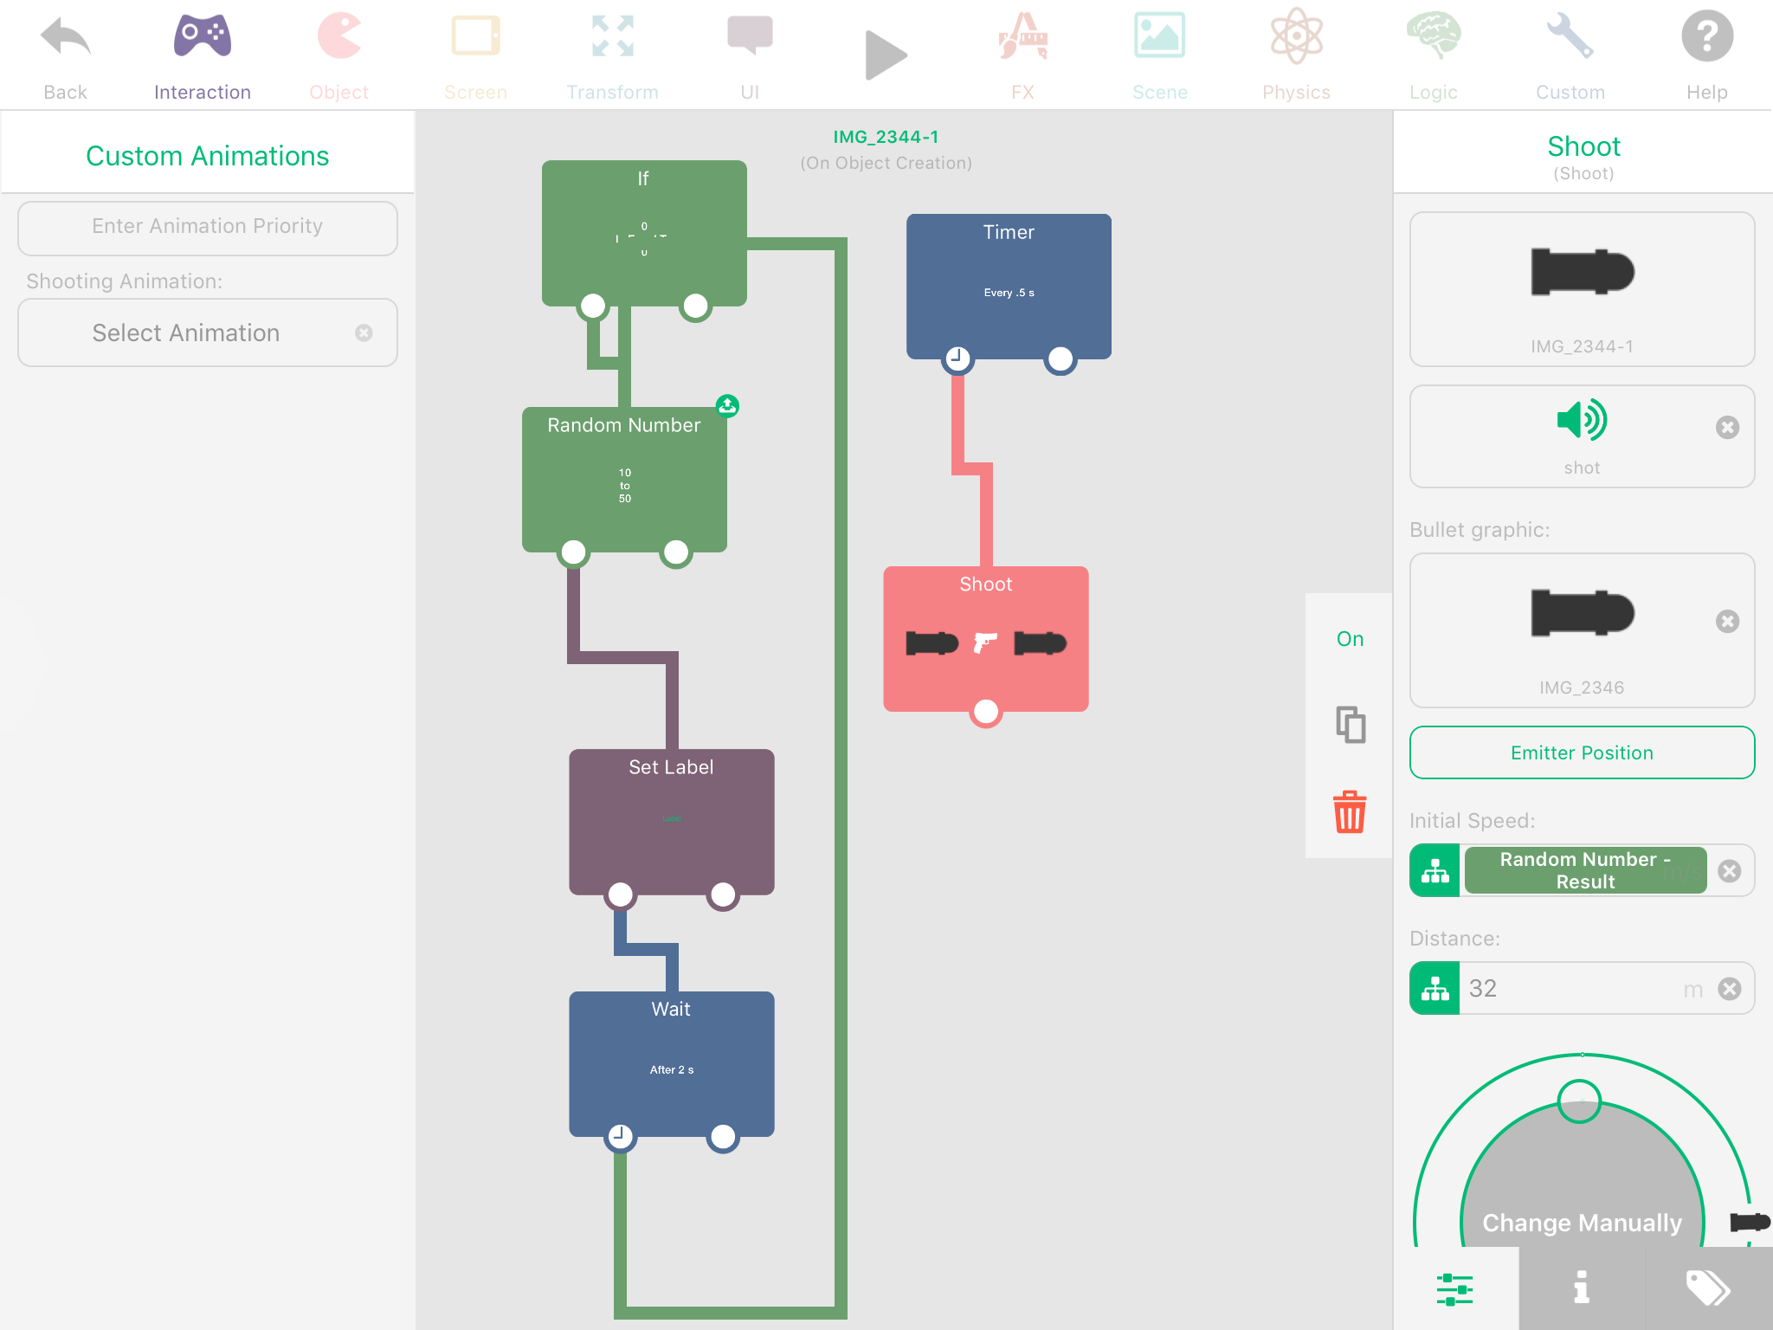Delete behavior with red trash icon
This screenshot has height=1330, width=1773.
(x=1350, y=812)
